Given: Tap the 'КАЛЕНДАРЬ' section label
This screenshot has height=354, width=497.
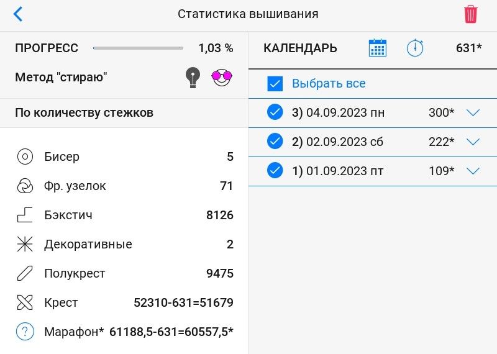Looking at the screenshot, I should pyautogui.click(x=300, y=48).
